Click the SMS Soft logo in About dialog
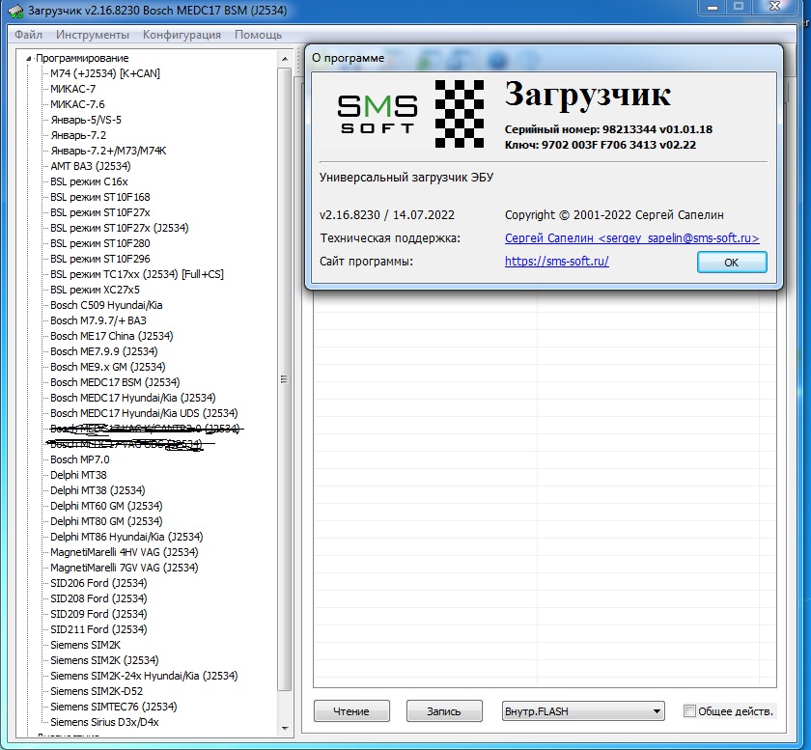The image size is (811, 750). coord(377,113)
